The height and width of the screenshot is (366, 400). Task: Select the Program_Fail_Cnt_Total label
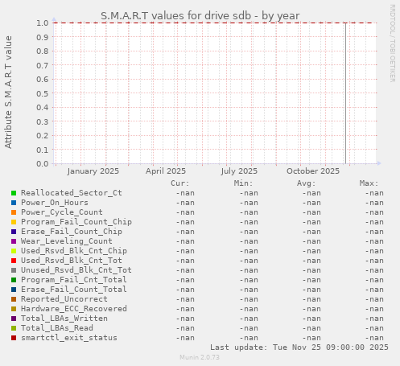74,280
